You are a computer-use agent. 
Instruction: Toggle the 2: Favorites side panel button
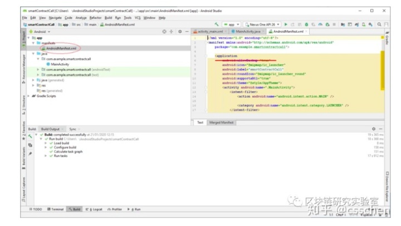click(23, 130)
